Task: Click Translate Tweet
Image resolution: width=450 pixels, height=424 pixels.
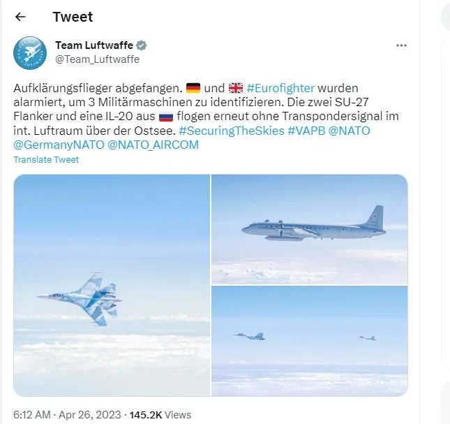Action: [x=46, y=160]
